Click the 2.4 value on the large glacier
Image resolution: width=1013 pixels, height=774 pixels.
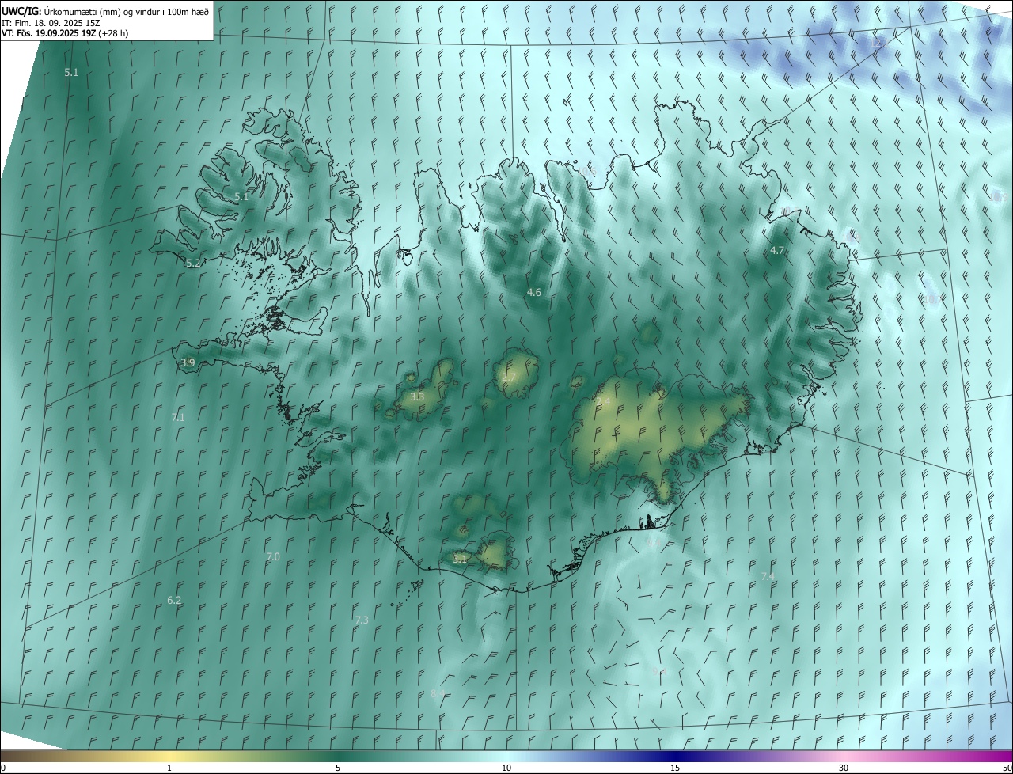(604, 402)
